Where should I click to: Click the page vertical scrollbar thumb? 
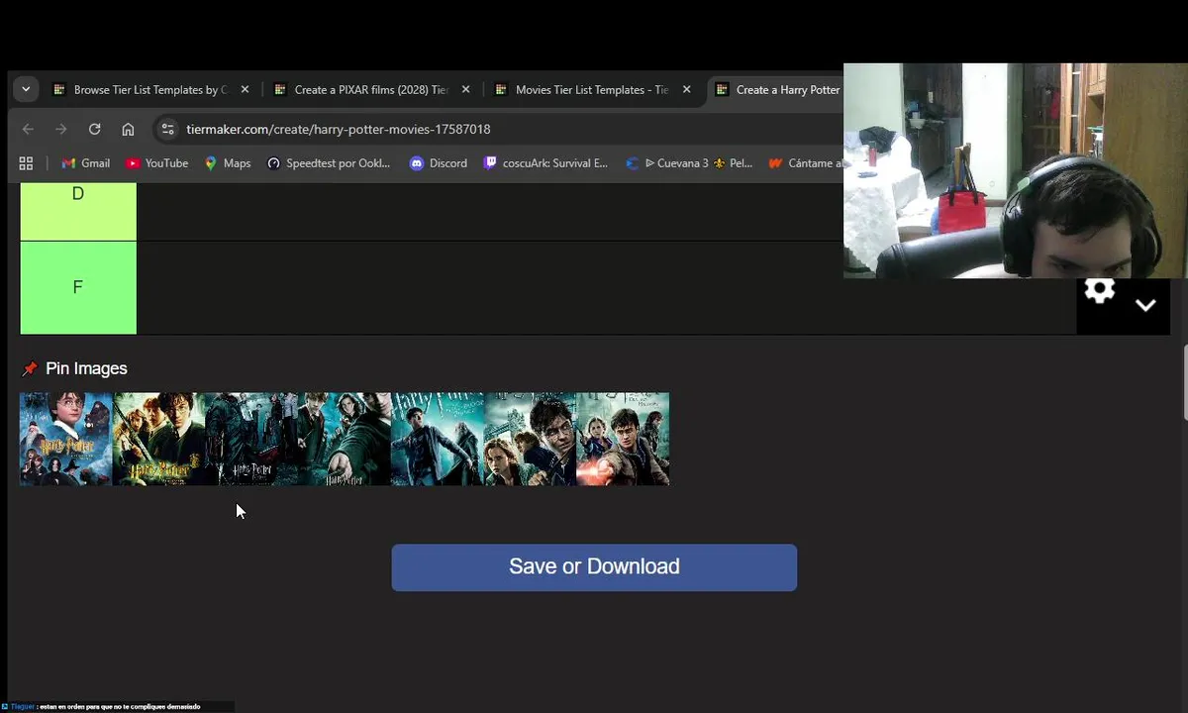(1184, 382)
